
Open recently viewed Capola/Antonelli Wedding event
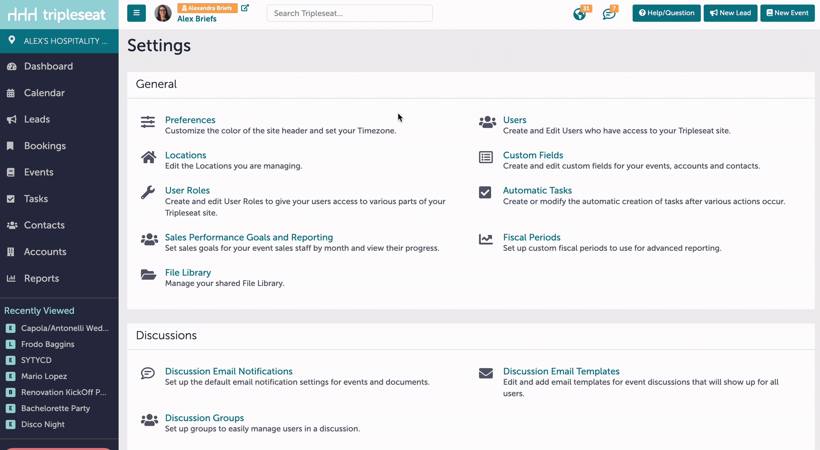65,328
